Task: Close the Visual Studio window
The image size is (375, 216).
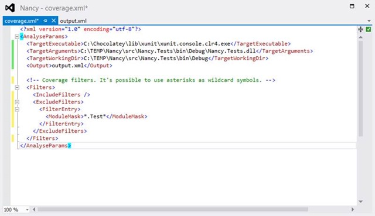Action: (367, 6)
